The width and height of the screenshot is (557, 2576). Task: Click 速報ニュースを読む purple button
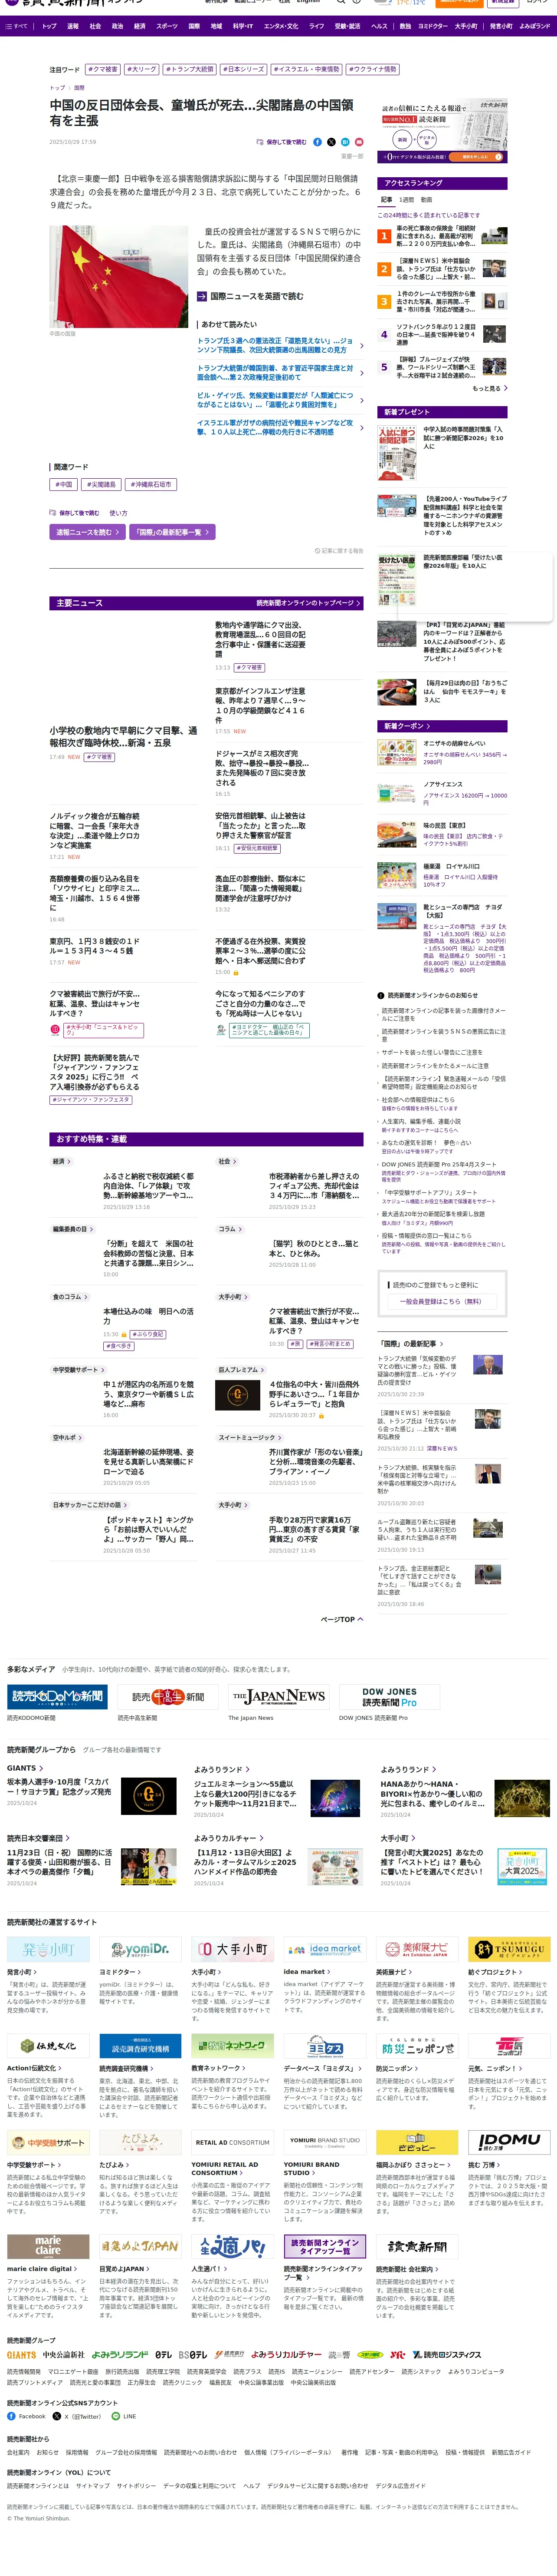tap(88, 532)
